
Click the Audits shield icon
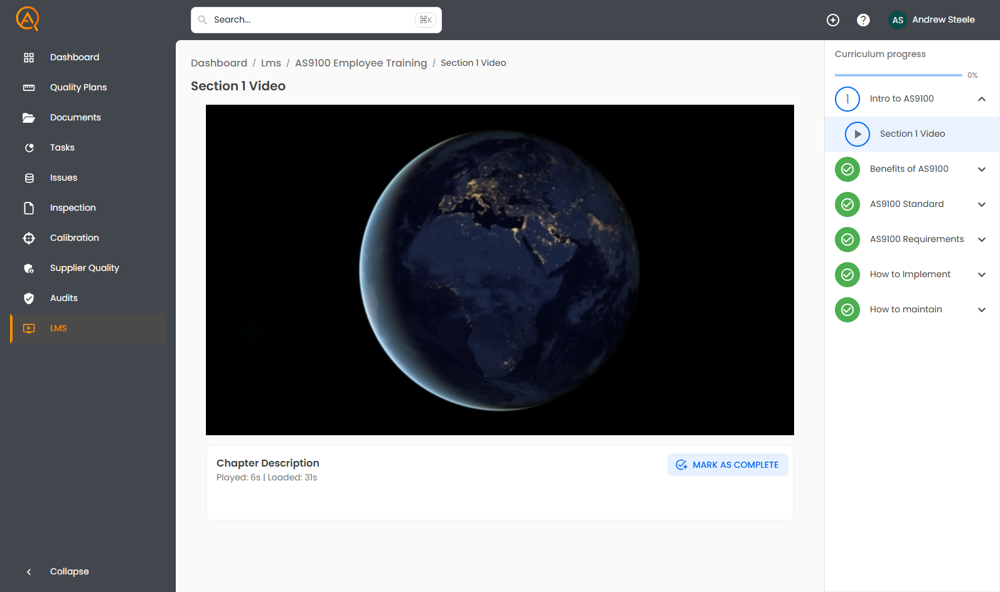29,299
